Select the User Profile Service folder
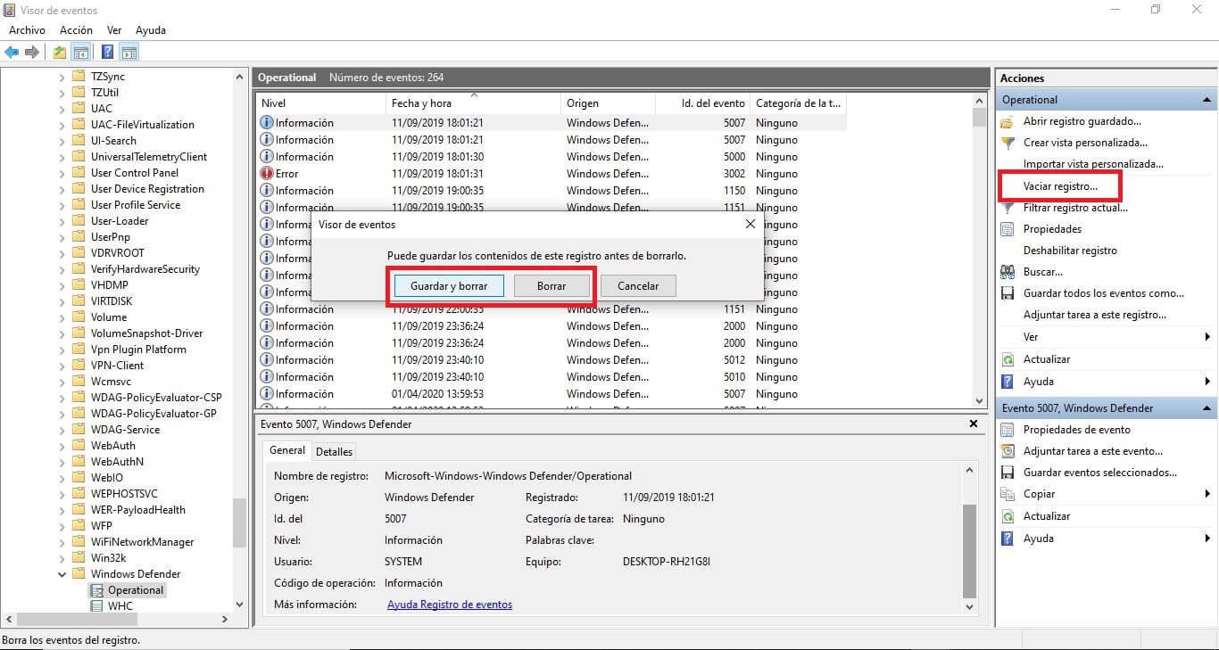The width and height of the screenshot is (1219, 650). coord(135,205)
